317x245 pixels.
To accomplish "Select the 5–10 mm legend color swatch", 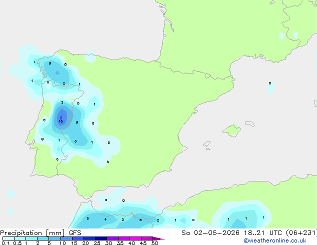I will [54, 238].
